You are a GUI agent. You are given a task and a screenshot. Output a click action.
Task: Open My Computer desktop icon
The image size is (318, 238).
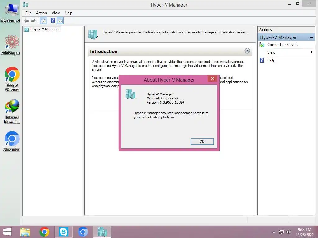click(x=10, y=13)
